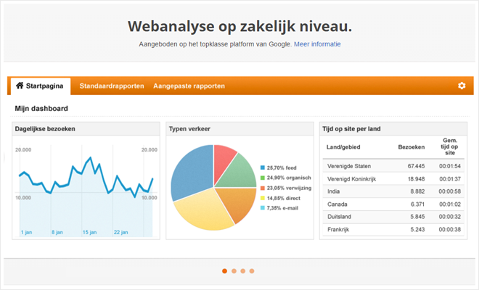Click the 14,85% direct legend label
The width and height of the screenshot is (479, 290).
pyautogui.click(x=284, y=198)
